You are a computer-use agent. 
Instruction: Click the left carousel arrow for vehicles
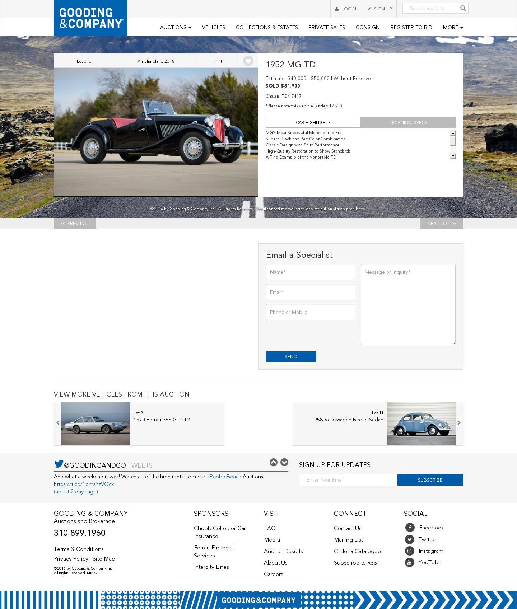coord(58,423)
